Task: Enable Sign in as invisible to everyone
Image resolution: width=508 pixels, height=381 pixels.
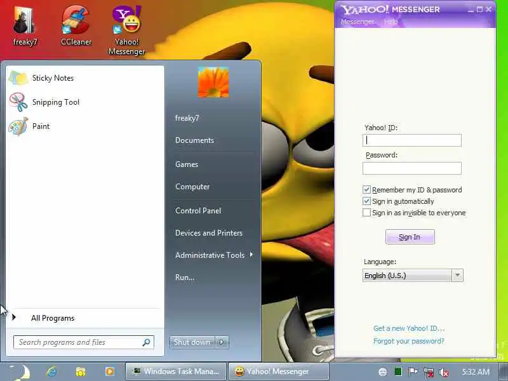Action: coord(366,213)
